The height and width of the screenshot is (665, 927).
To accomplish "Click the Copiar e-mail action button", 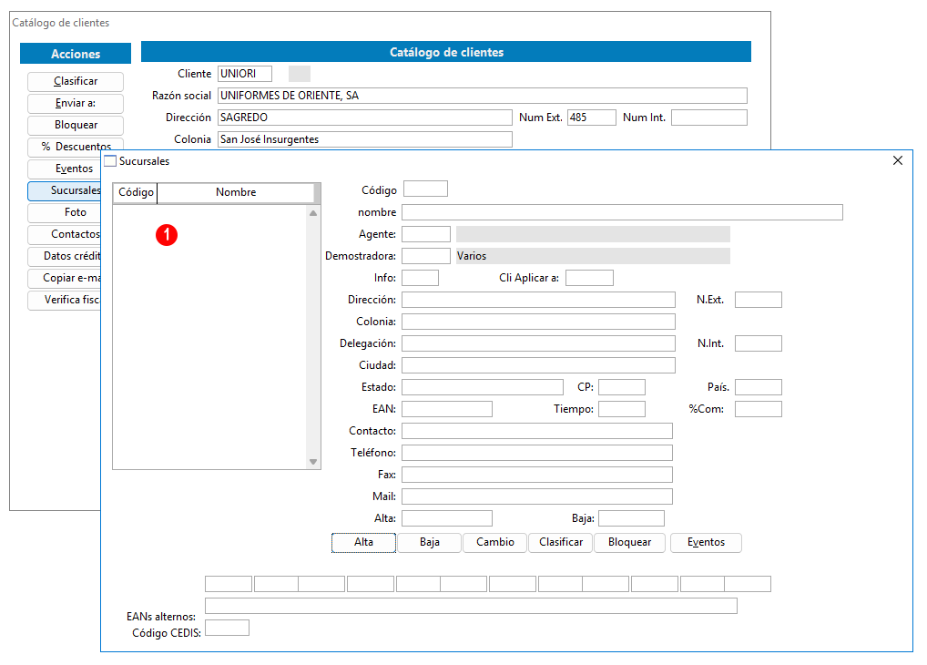I will (65, 278).
